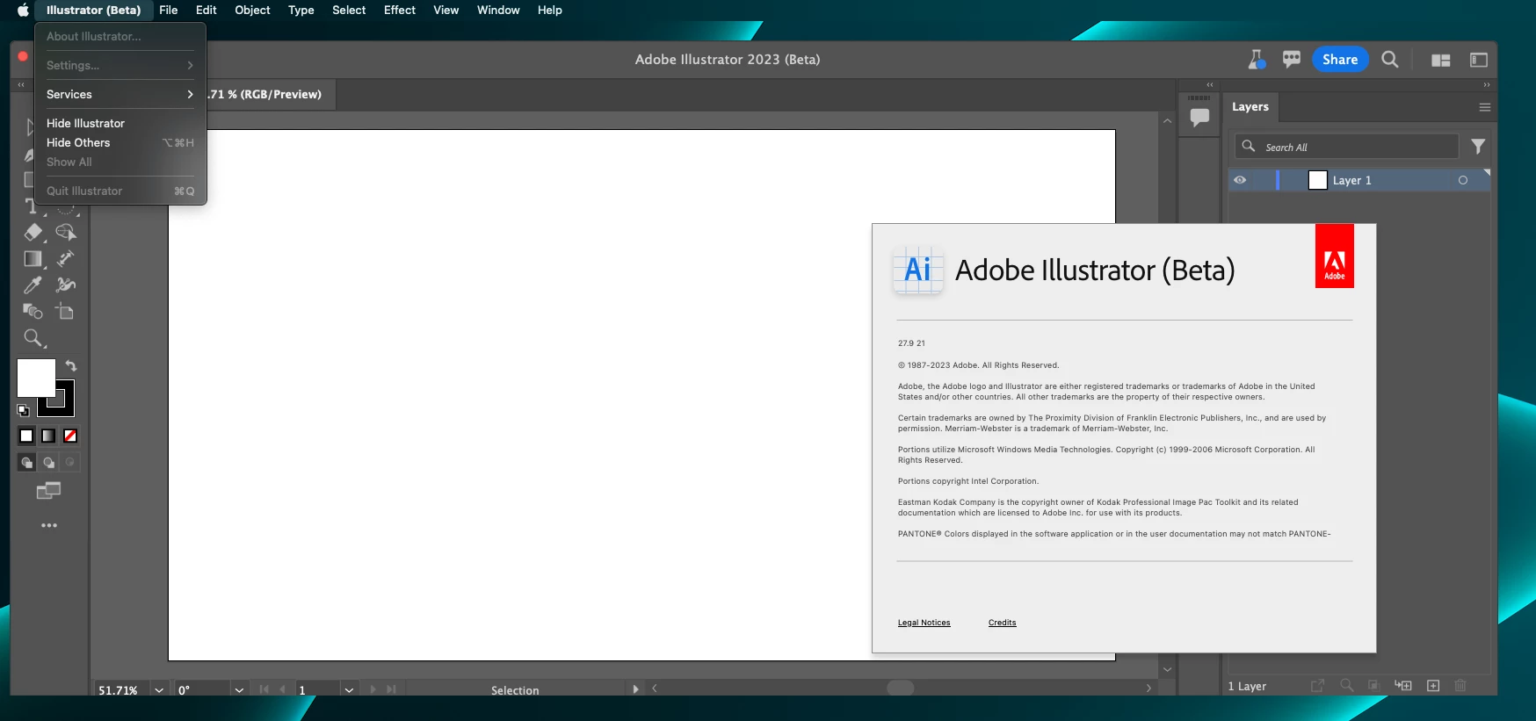Swap fill and stroke colors
The width and height of the screenshot is (1536, 721).
tap(71, 365)
